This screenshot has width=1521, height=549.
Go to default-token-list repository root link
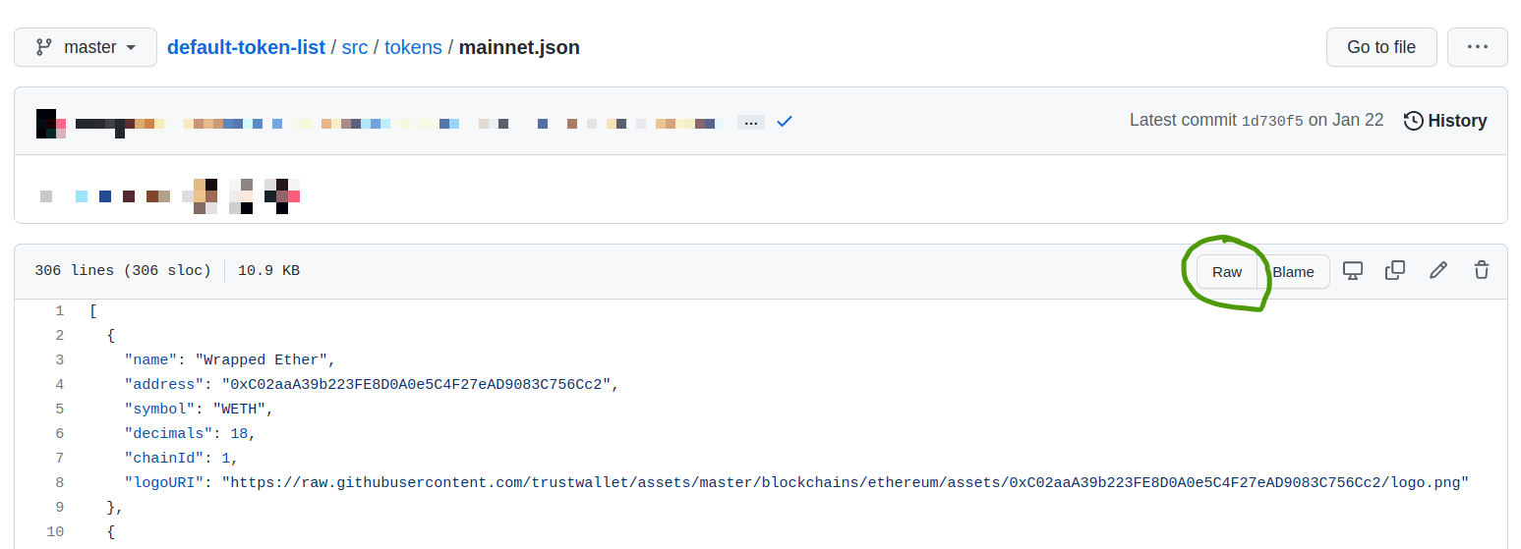point(246,47)
